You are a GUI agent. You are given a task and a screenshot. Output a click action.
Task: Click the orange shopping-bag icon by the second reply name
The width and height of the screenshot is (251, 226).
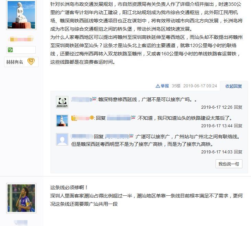pyautogui.click(x=74, y=118)
